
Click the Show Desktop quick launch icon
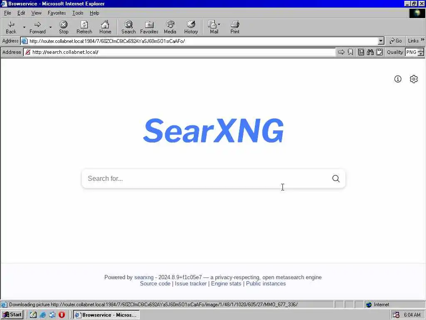tap(52, 315)
